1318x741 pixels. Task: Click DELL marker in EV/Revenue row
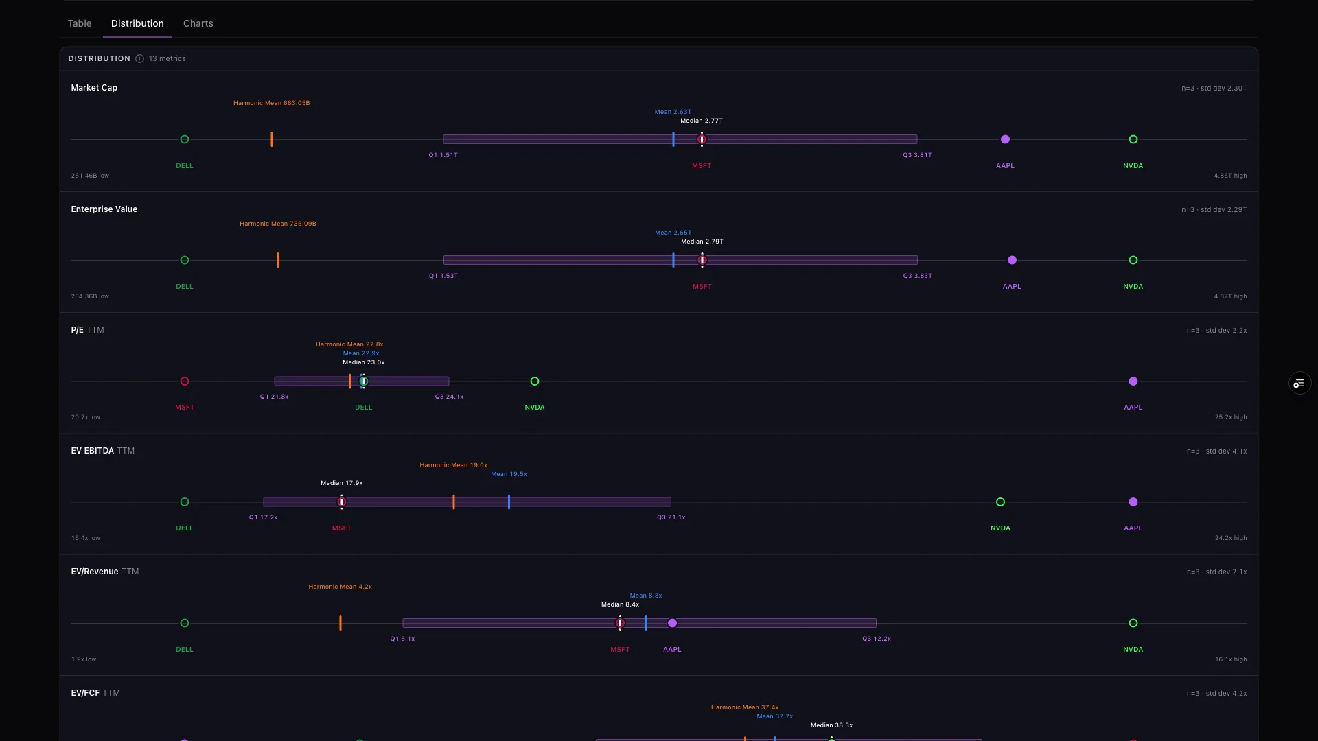pyautogui.click(x=185, y=624)
